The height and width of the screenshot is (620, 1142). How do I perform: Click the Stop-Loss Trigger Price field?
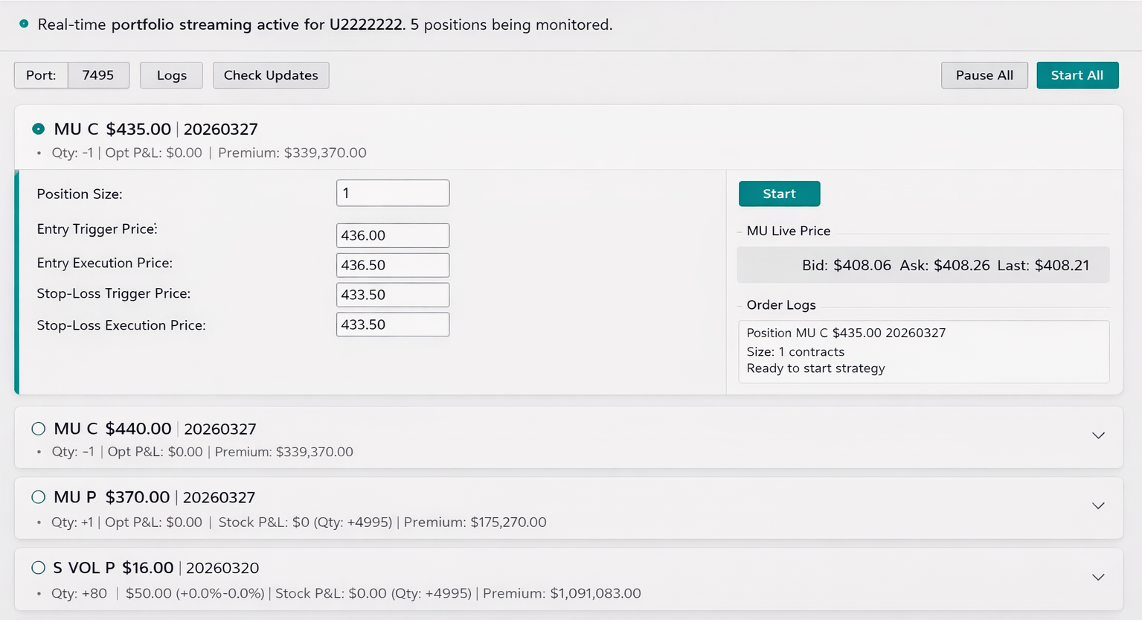tap(392, 295)
